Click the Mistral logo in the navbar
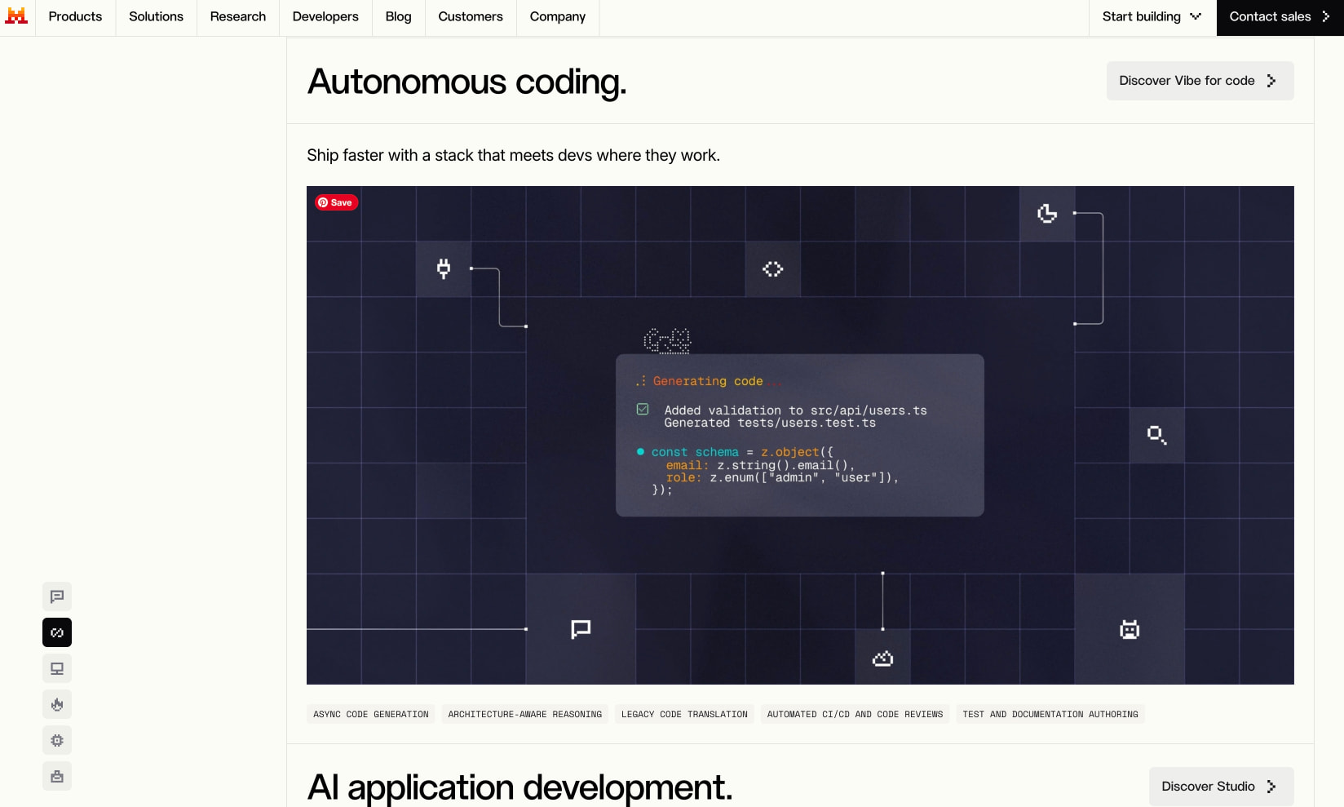The width and height of the screenshot is (1344, 807). [x=16, y=16]
